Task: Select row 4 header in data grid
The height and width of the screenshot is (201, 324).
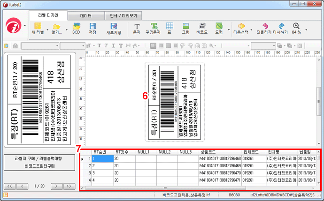Action: pos(86,180)
